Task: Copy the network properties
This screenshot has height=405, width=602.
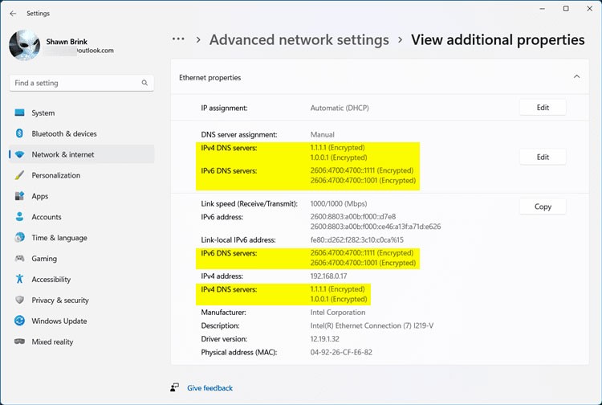Action: pyautogui.click(x=543, y=207)
